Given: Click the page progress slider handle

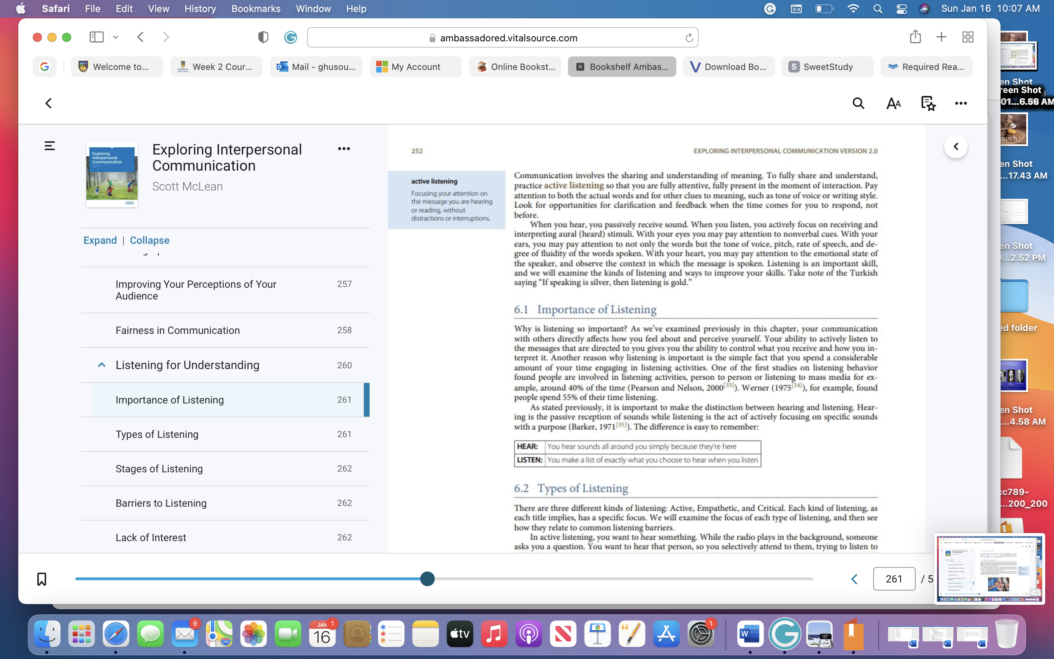Looking at the screenshot, I should coord(427,579).
